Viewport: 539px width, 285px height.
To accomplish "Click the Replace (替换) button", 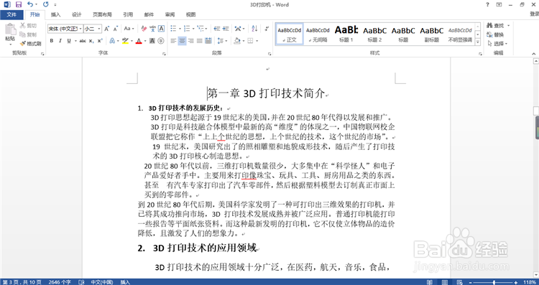I will (496, 34).
